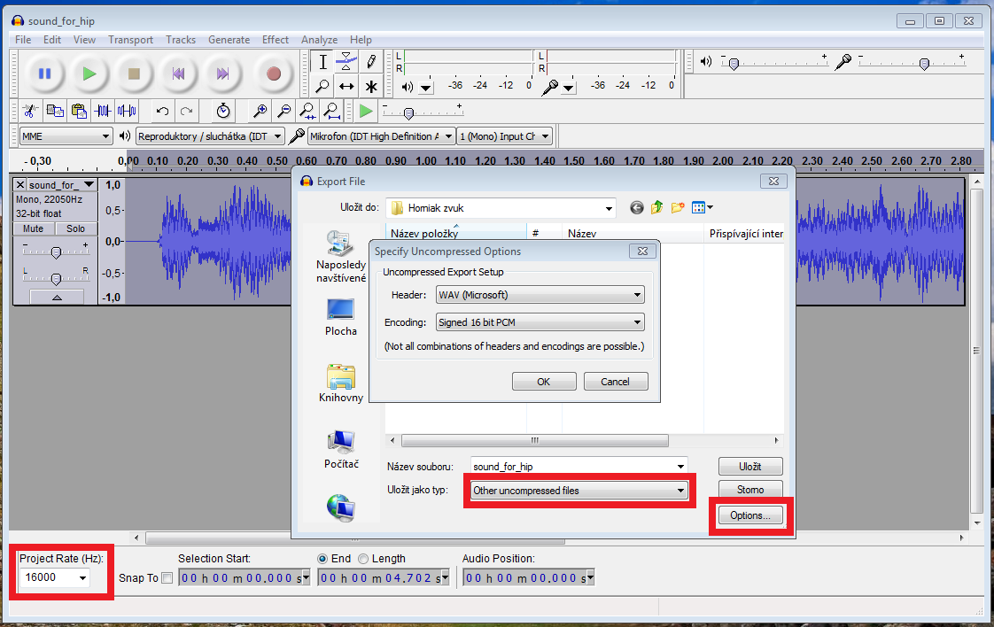Choose the Zoom magnifier tool

tap(323, 86)
